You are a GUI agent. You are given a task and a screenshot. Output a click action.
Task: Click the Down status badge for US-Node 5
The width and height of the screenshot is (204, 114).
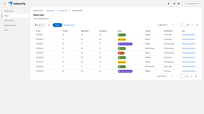(x=121, y=53)
